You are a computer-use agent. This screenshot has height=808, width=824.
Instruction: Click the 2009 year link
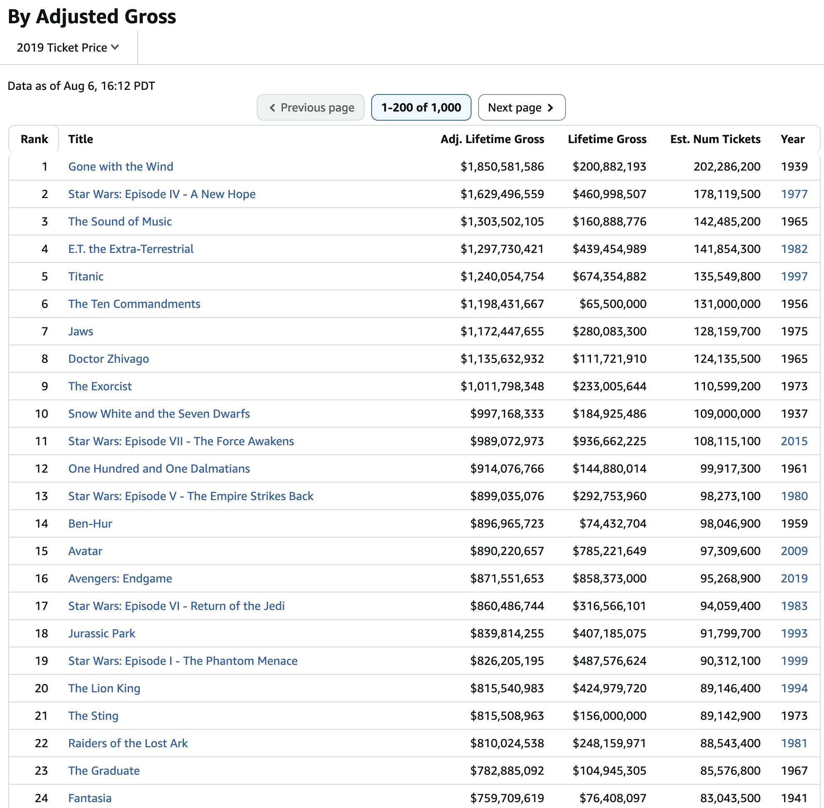coord(794,551)
